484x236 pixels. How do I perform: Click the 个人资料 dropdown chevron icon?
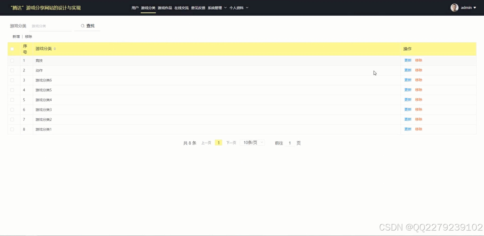click(247, 7)
